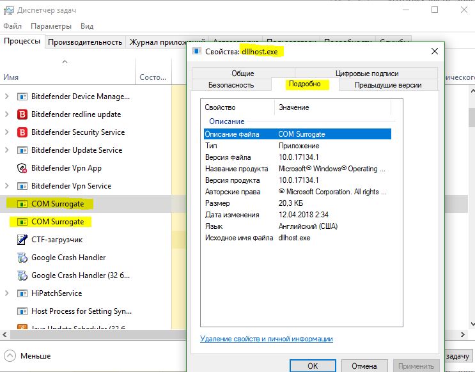Select the Подробно tab
Image resolution: width=475 pixels, height=372 pixels.
pos(305,84)
